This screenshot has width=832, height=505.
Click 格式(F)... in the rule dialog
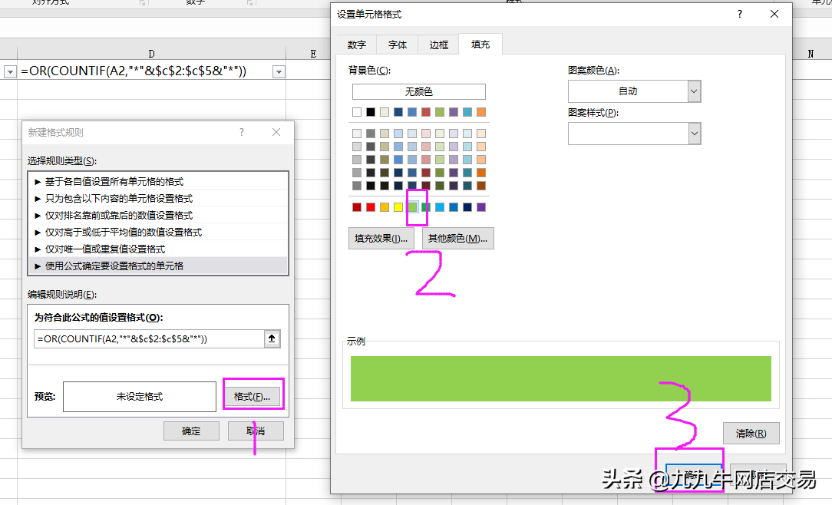click(x=252, y=396)
